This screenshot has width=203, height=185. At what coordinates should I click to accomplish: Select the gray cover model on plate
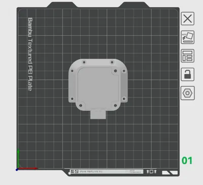click(98, 86)
